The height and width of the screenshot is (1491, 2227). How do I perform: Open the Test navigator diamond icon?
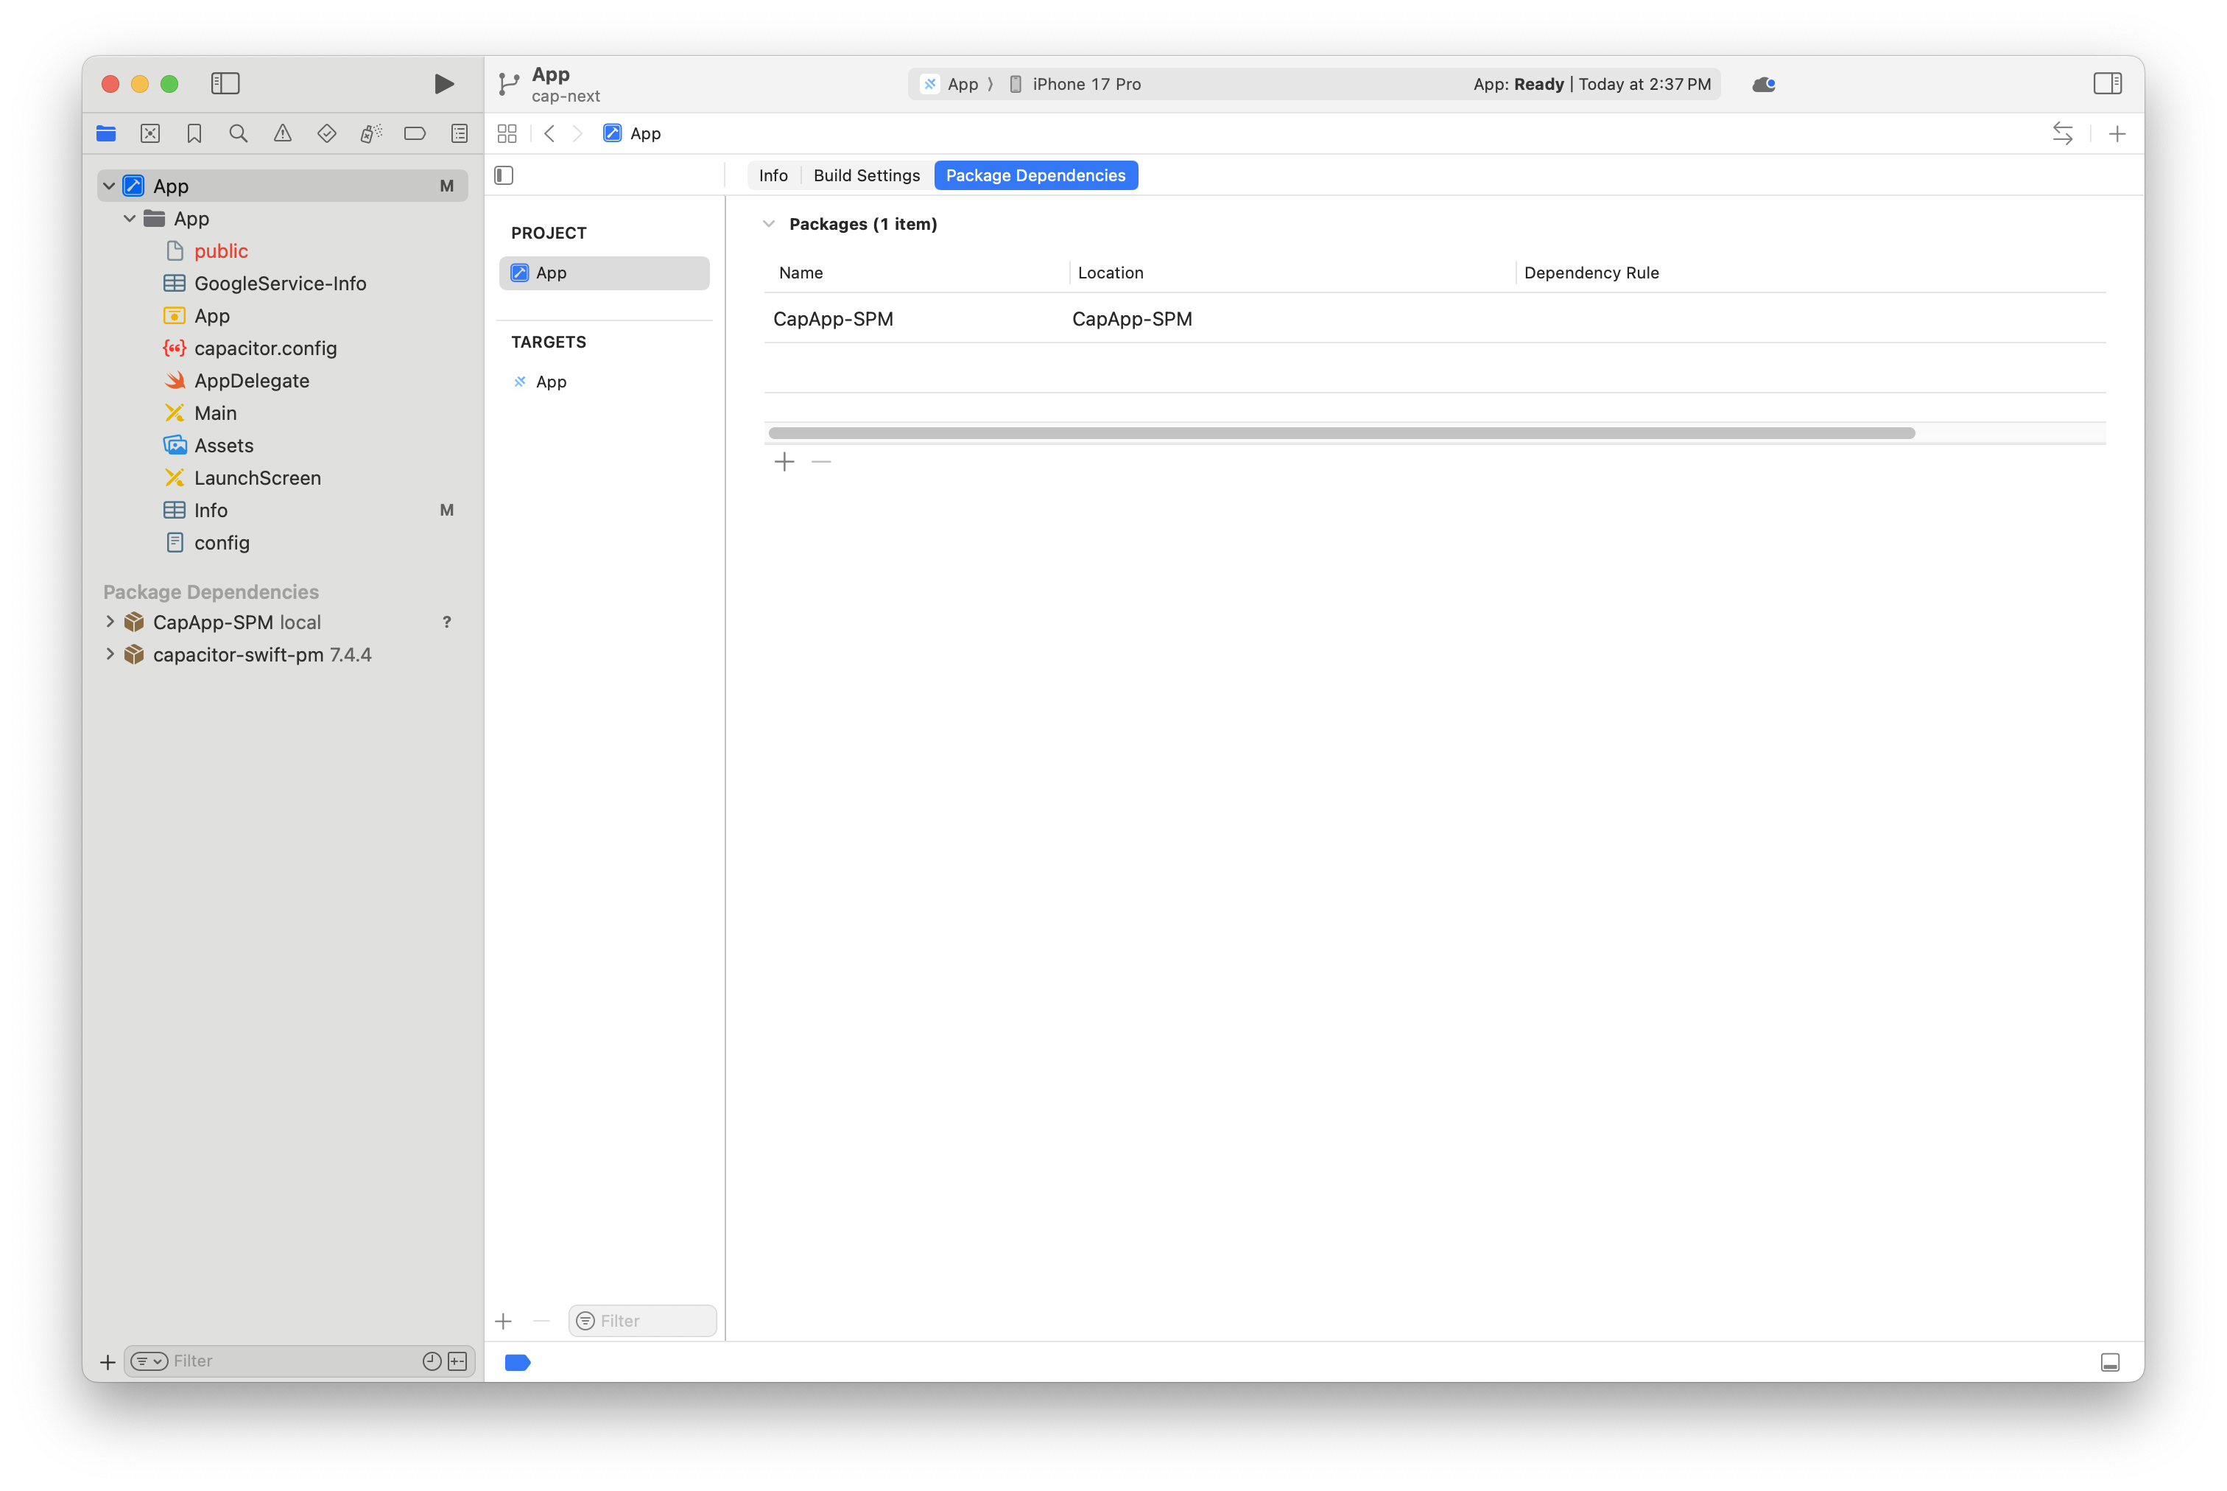[327, 134]
